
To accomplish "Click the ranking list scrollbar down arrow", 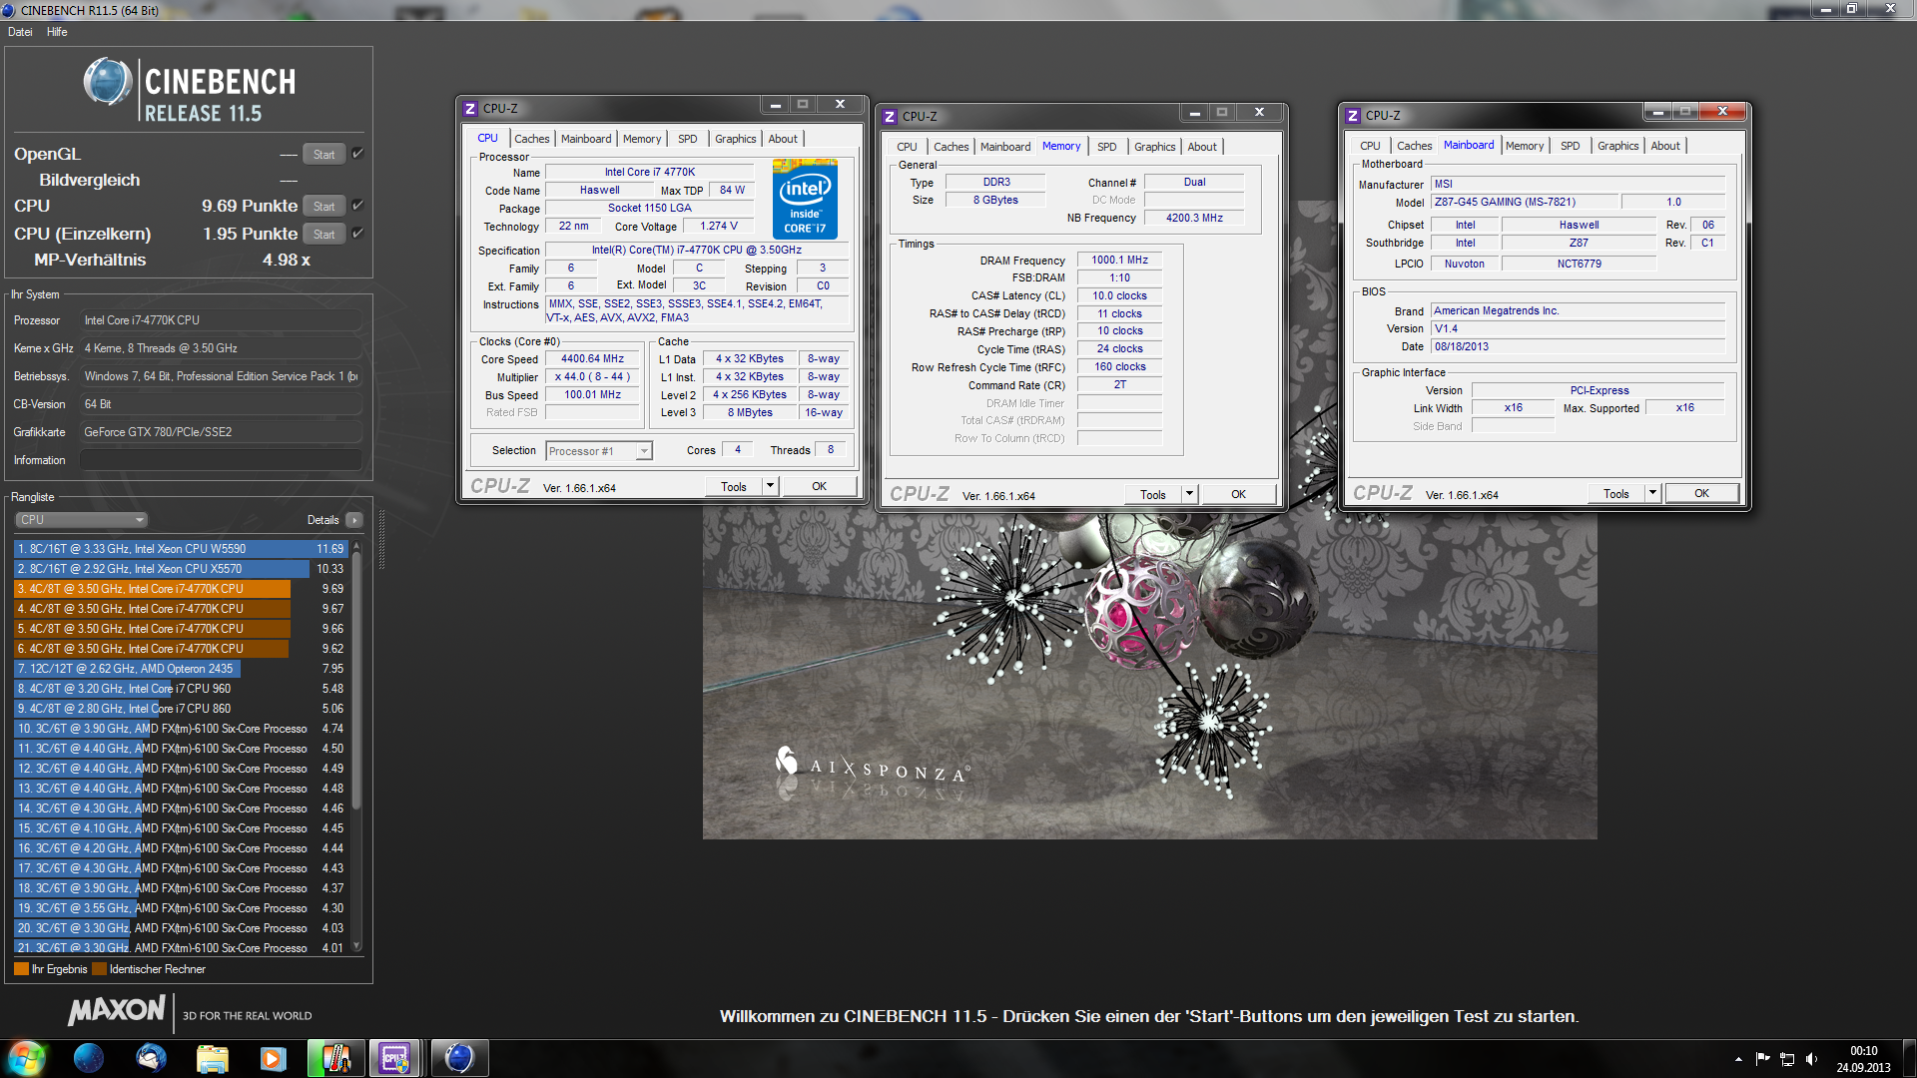I will click(356, 946).
